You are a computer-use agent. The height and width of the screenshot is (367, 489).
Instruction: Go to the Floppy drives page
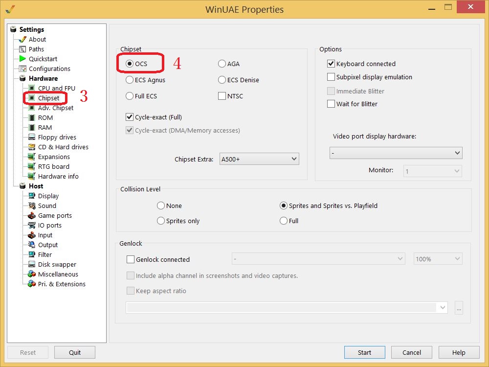pyautogui.click(x=57, y=138)
